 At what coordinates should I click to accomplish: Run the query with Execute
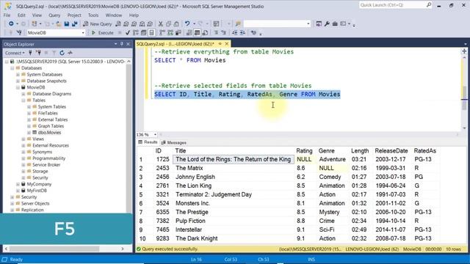coord(103,32)
